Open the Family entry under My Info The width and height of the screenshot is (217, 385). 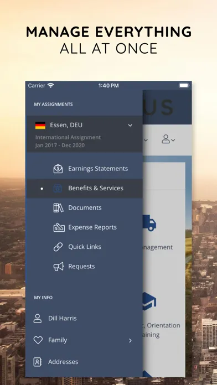(x=84, y=340)
